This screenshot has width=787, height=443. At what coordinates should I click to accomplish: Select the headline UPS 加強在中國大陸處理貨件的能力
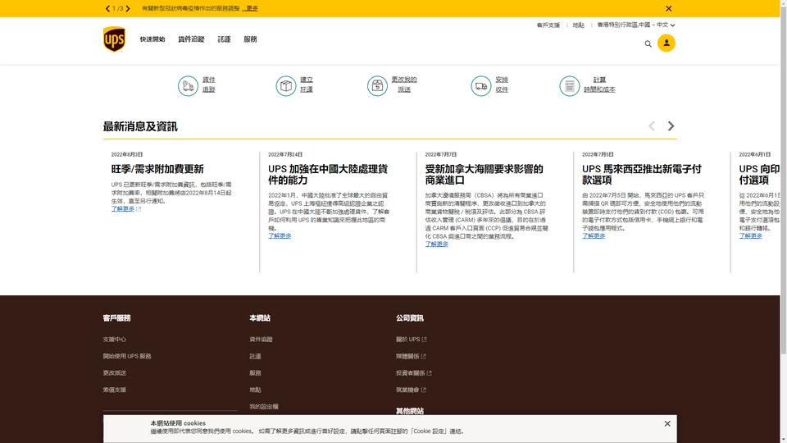click(x=328, y=174)
